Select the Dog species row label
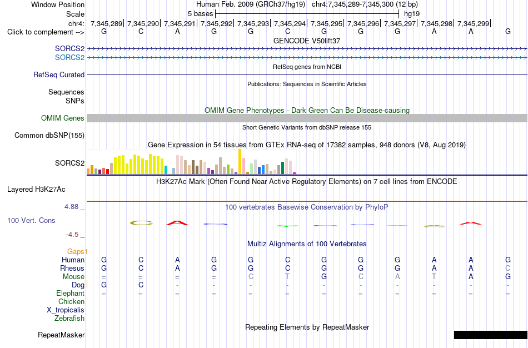 click(78, 285)
